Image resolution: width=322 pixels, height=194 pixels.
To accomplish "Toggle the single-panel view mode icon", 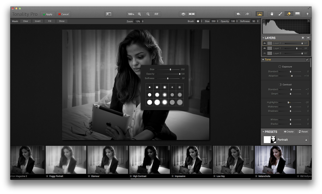I will click(x=109, y=14).
